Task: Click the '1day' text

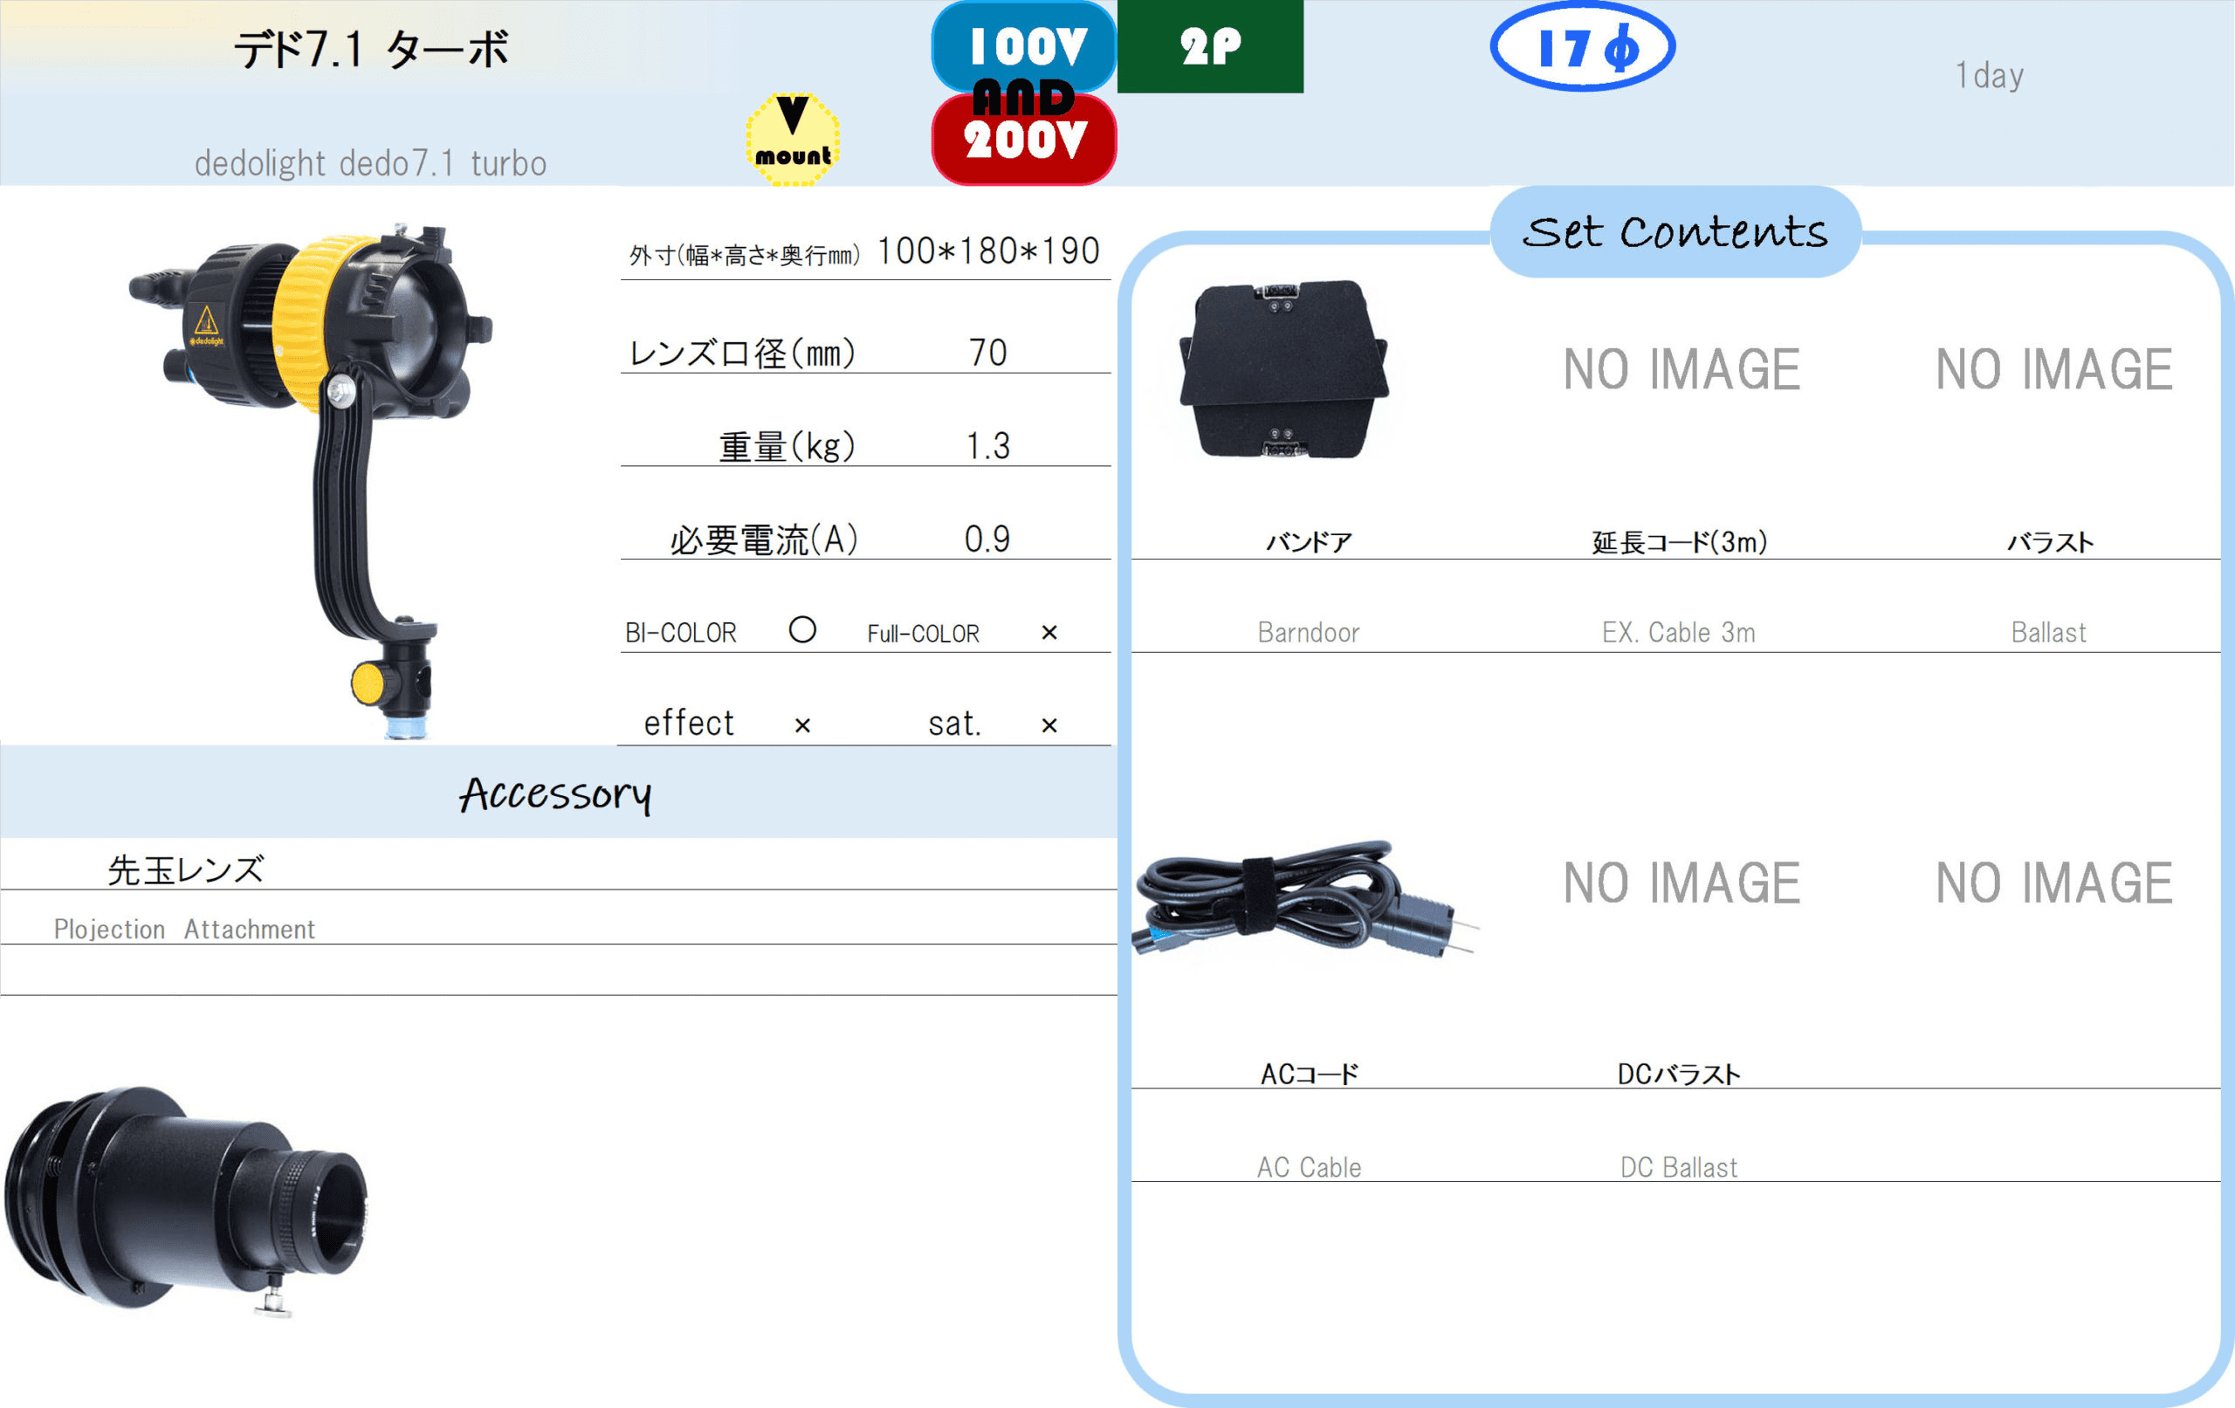Action: pyautogui.click(x=1989, y=75)
